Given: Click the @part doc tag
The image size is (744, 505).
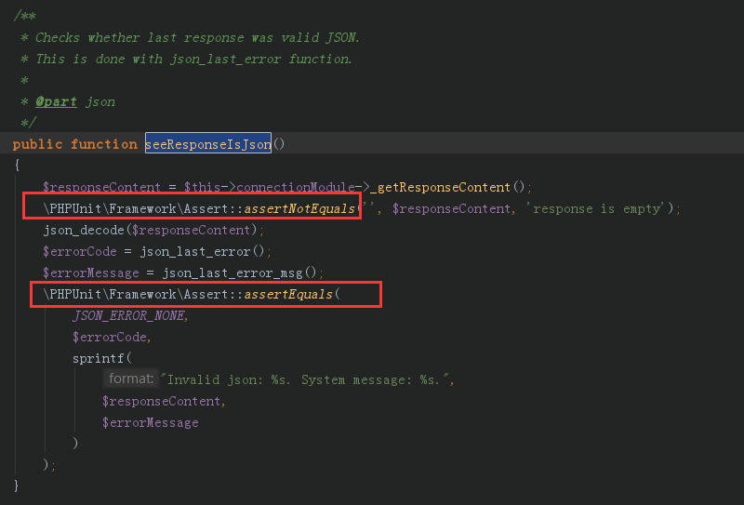Looking at the screenshot, I should click(56, 102).
